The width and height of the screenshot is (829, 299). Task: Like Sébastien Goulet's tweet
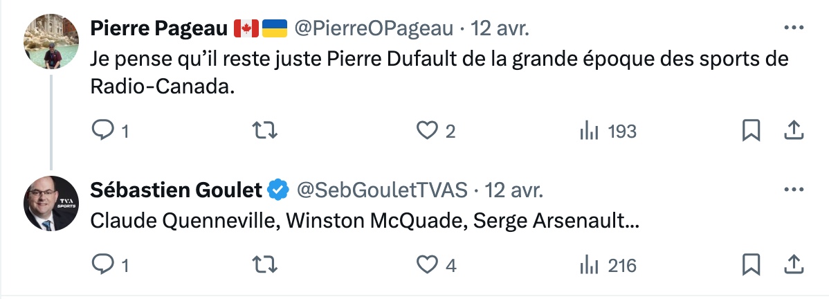coord(429,264)
